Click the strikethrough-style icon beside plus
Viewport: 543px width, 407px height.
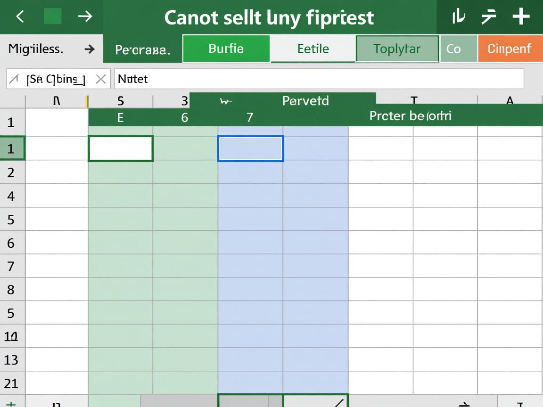[x=489, y=17]
